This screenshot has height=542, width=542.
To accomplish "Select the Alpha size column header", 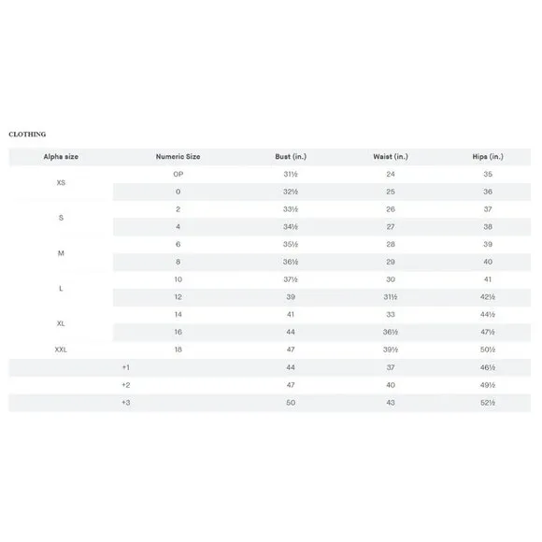I will point(61,157).
